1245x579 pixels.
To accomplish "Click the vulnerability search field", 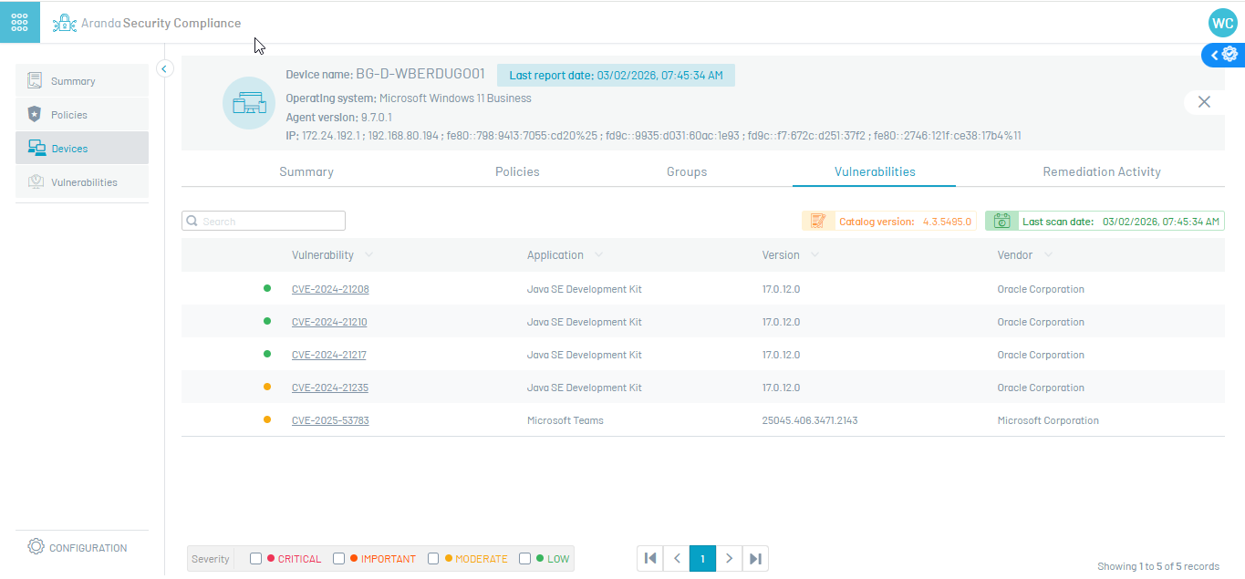I will (x=271, y=221).
